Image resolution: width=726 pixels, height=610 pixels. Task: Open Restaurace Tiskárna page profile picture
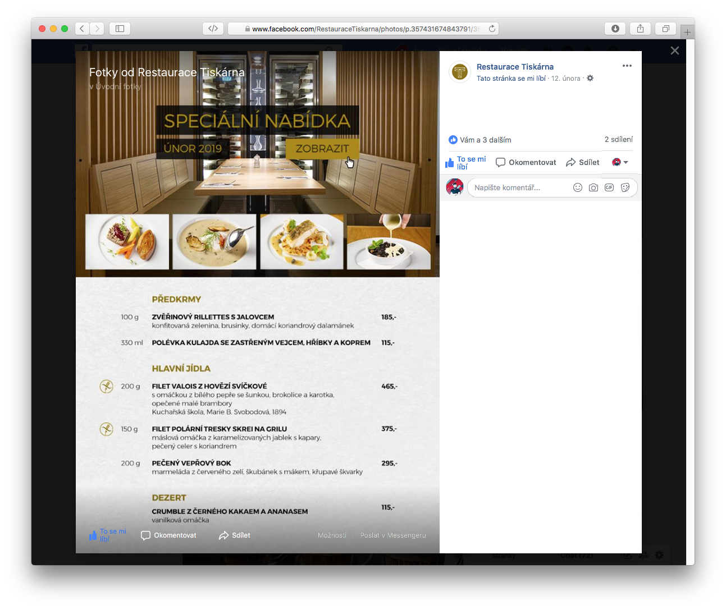tap(460, 72)
